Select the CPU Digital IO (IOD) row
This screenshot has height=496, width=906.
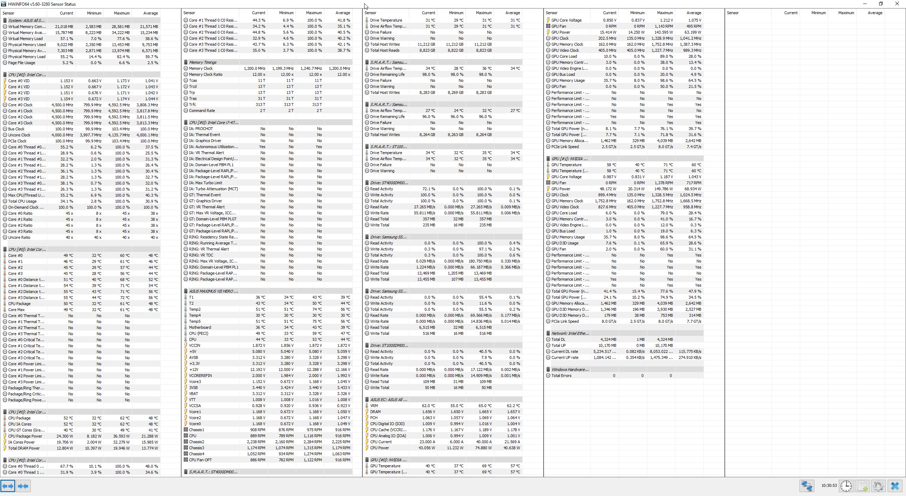(x=443, y=424)
